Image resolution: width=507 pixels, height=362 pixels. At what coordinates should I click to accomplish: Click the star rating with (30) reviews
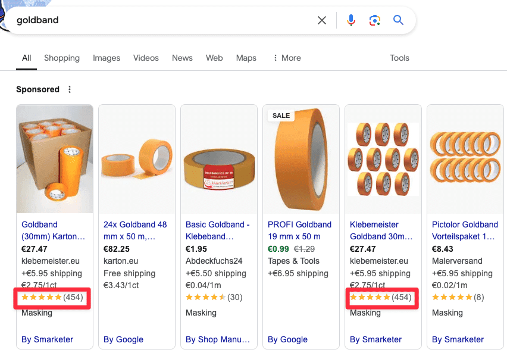[x=214, y=297]
